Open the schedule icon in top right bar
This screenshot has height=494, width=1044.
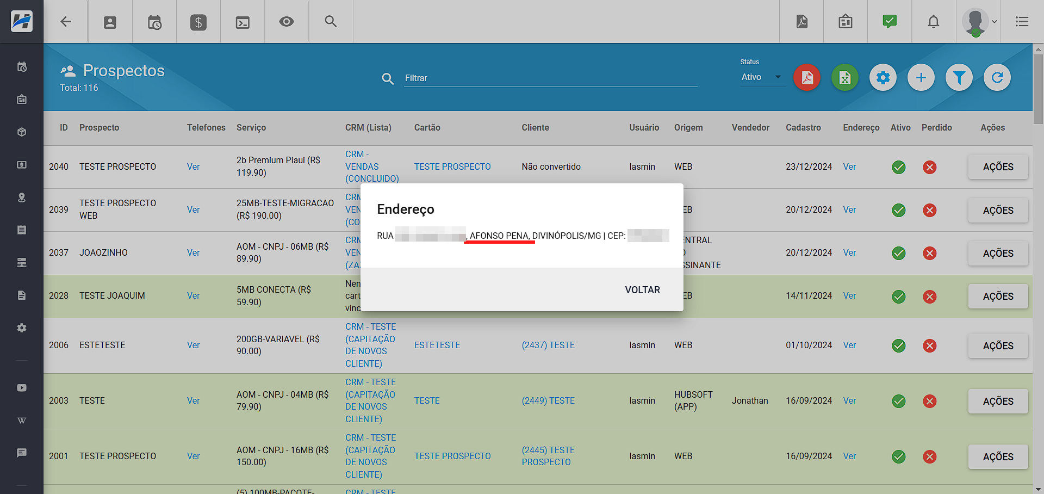coord(846,22)
